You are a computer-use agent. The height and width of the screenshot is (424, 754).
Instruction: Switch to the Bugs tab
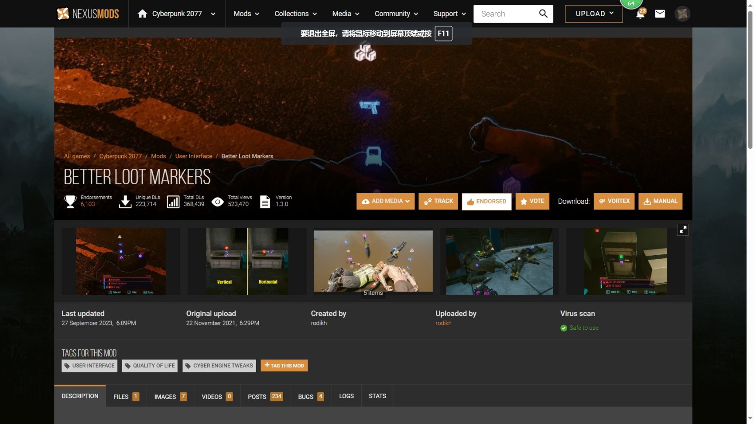pos(311,397)
